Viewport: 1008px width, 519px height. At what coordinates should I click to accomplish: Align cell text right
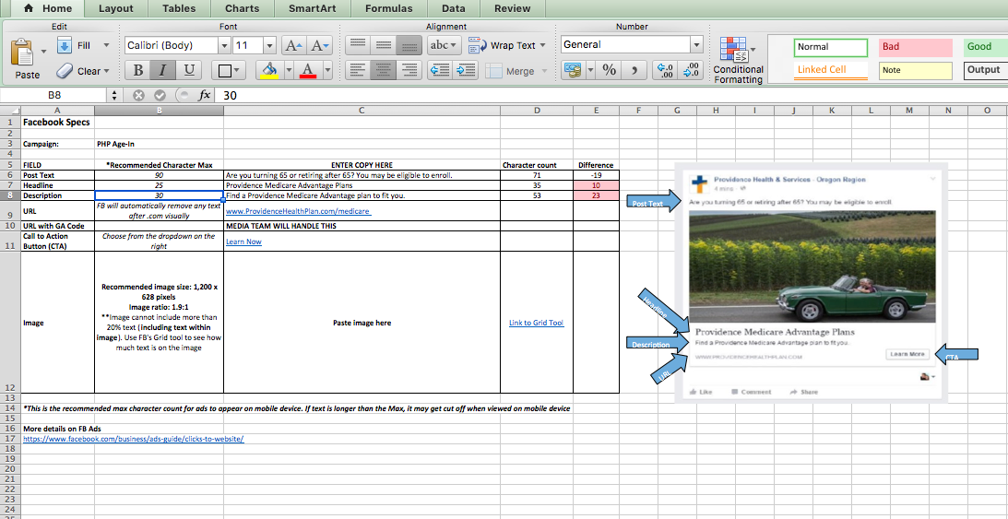pyautogui.click(x=409, y=70)
